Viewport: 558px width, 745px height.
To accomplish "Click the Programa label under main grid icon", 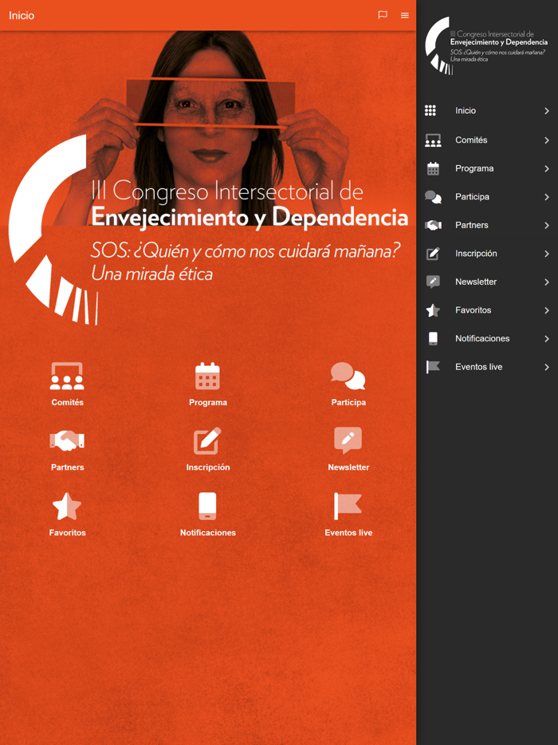I will point(208,403).
